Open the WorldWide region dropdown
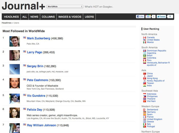Viewport: 179px width, 133px height. pos(65,6)
